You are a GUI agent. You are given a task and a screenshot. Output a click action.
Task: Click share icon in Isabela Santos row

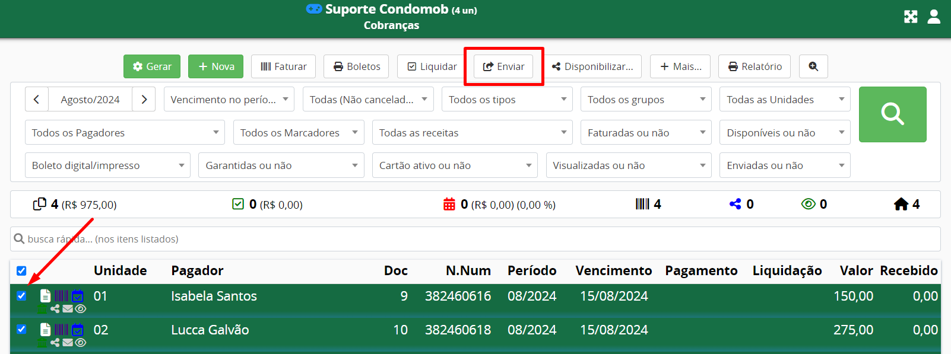click(55, 309)
